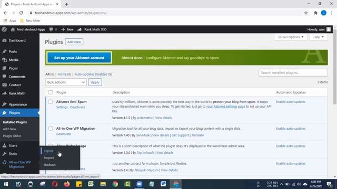The height and width of the screenshot is (189, 337).
Task: Click browser back arrow
Action: (x=5, y=13)
